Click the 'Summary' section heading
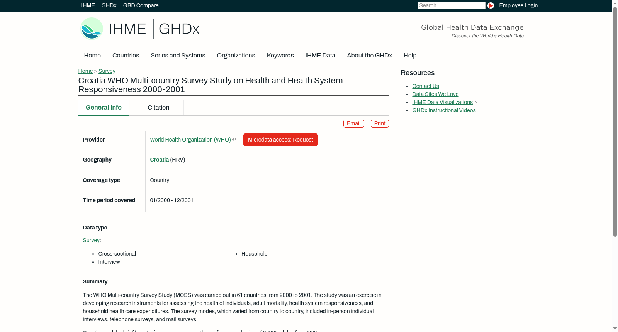Image resolution: width=618 pixels, height=332 pixels. [95, 281]
